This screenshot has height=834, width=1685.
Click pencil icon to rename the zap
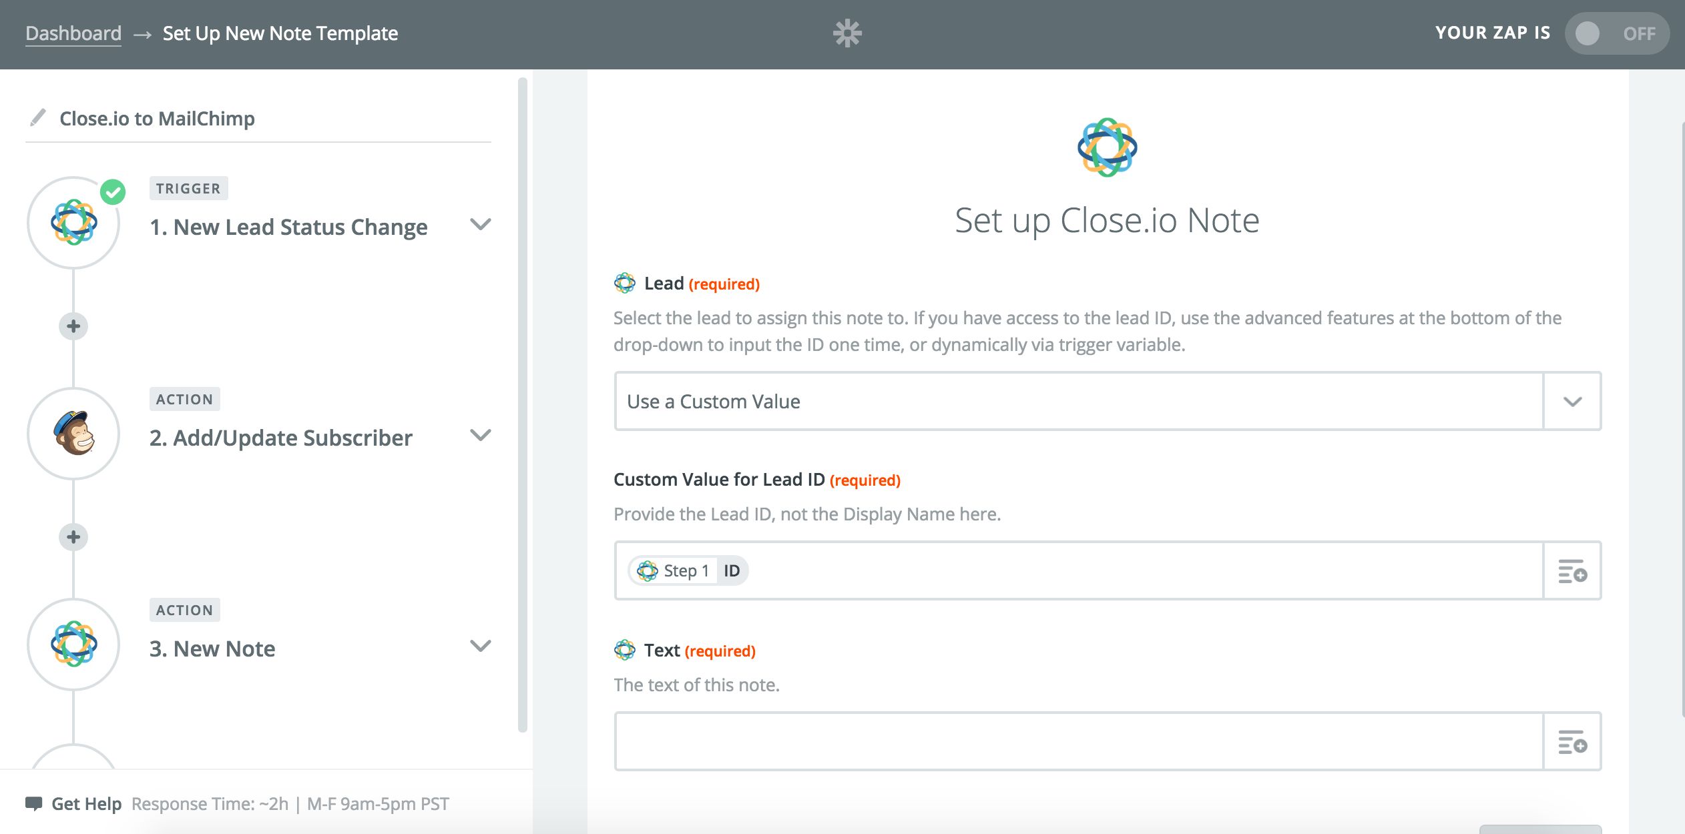[38, 117]
